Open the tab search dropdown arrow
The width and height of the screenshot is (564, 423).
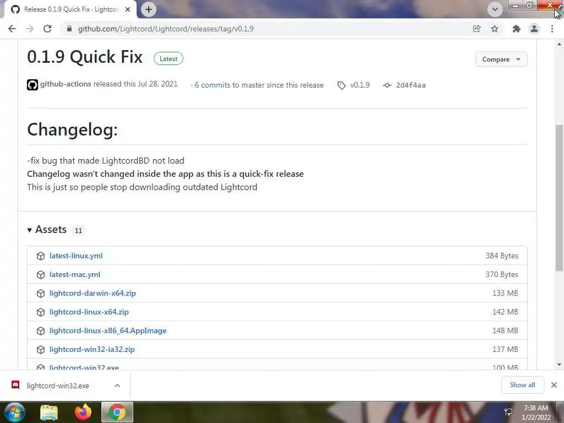(x=495, y=9)
